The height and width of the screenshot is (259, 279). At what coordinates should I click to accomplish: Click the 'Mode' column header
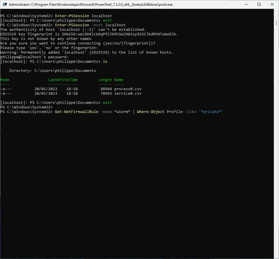(x=5, y=80)
